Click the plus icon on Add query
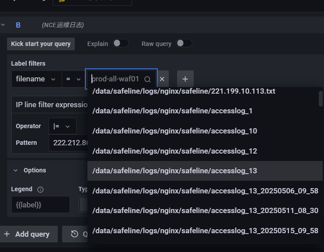Image resolution: width=324 pixels, height=252 pixels. coord(7,234)
